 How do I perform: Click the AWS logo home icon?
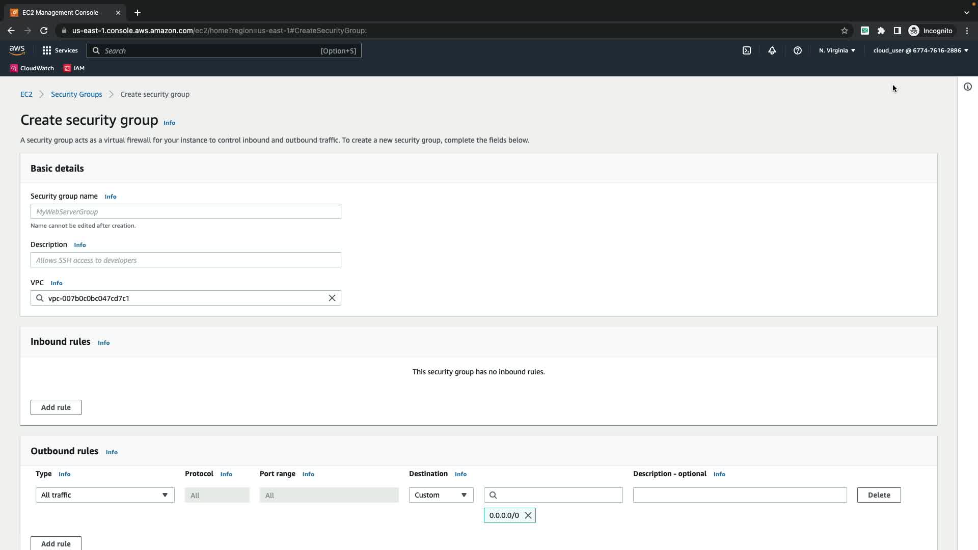(x=17, y=50)
